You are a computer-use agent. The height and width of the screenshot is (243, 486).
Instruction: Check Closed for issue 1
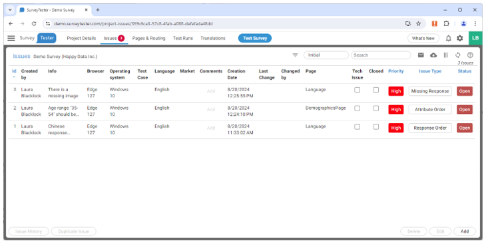click(x=375, y=126)
